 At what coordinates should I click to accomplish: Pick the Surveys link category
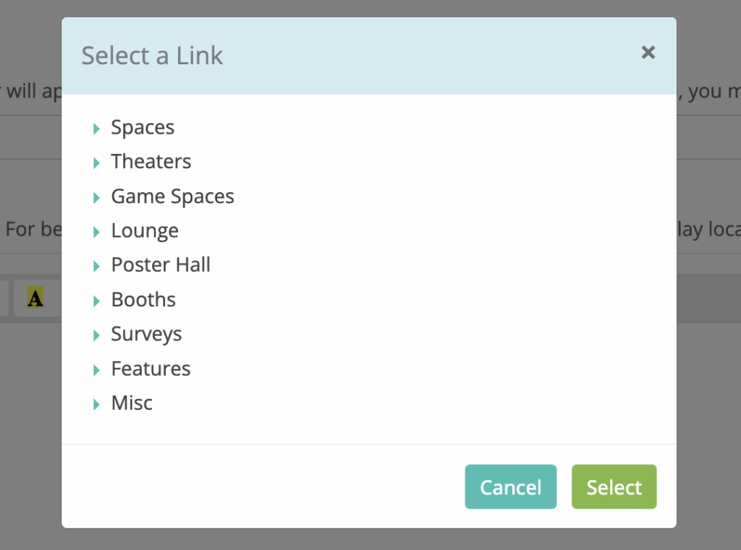pyautogui.click(x=146, y=335)
